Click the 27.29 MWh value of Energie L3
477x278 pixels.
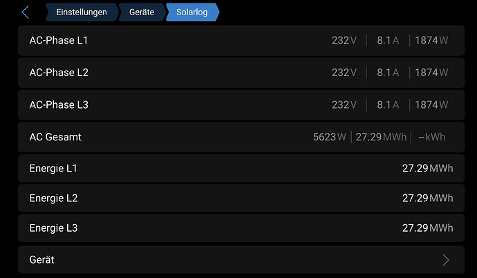pos(428,228)
